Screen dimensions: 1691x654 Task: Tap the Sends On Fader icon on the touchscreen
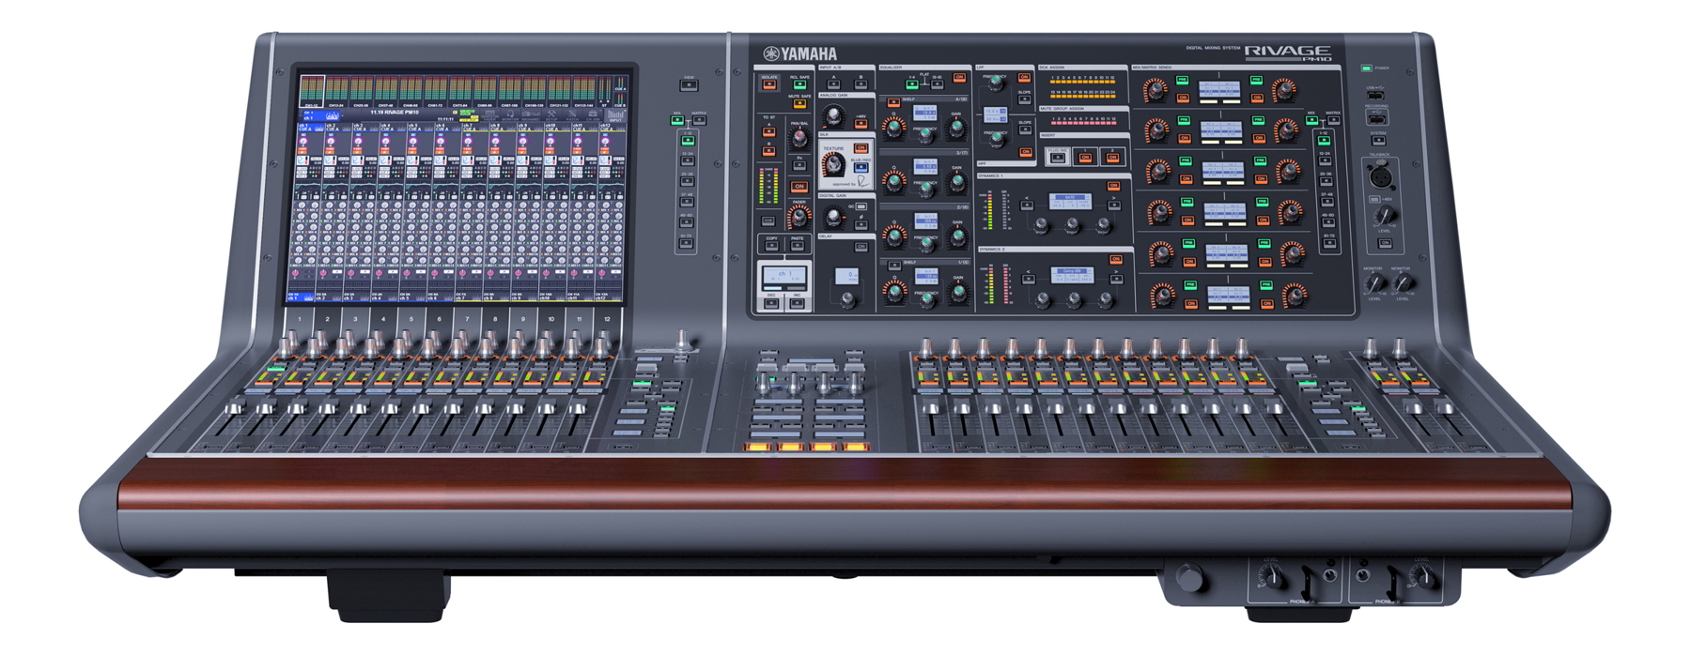click(489, 115)
